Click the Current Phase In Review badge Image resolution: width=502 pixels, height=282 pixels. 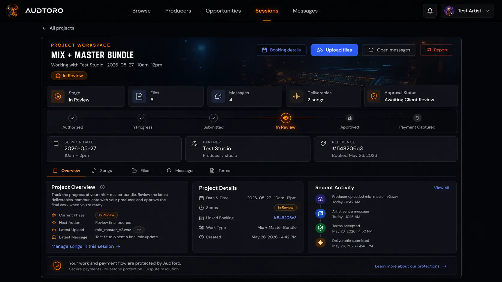pyautogui.click(x=107, y=215)
